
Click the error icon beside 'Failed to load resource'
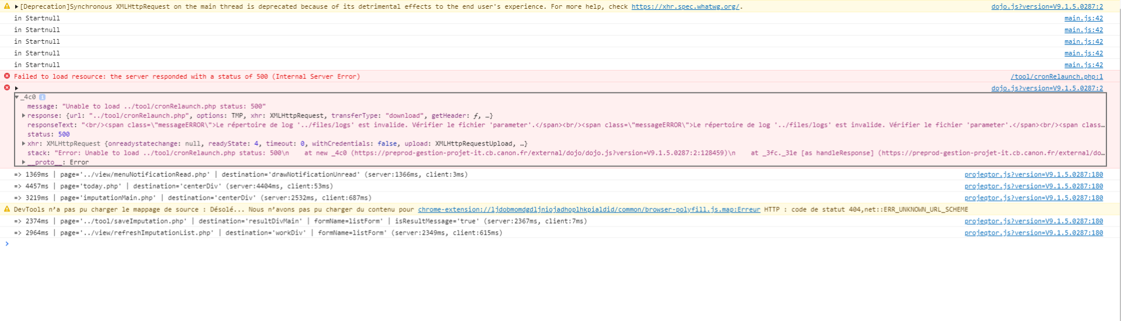7,76
